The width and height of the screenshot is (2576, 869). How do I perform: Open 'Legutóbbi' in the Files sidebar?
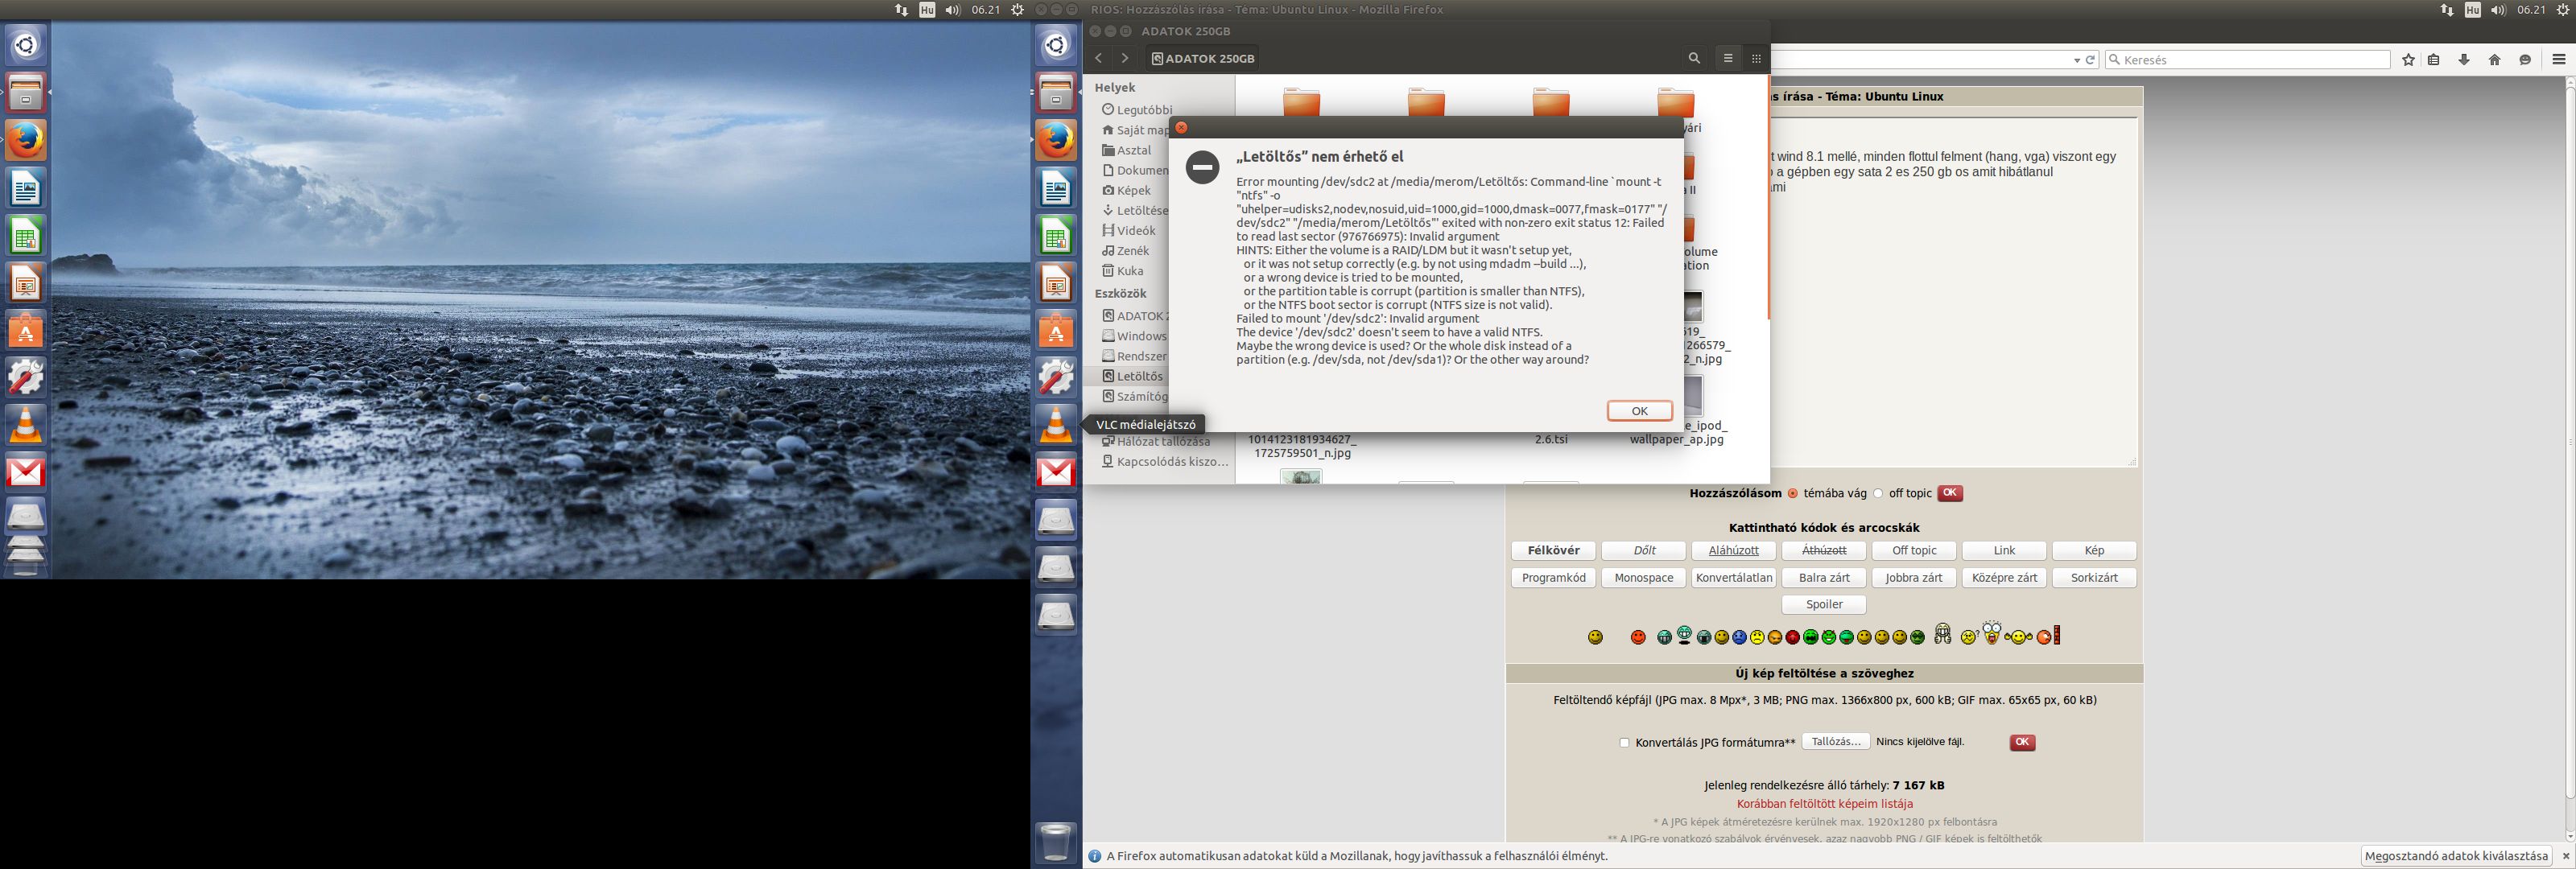pyautogui.click(x=1137, y=110)
